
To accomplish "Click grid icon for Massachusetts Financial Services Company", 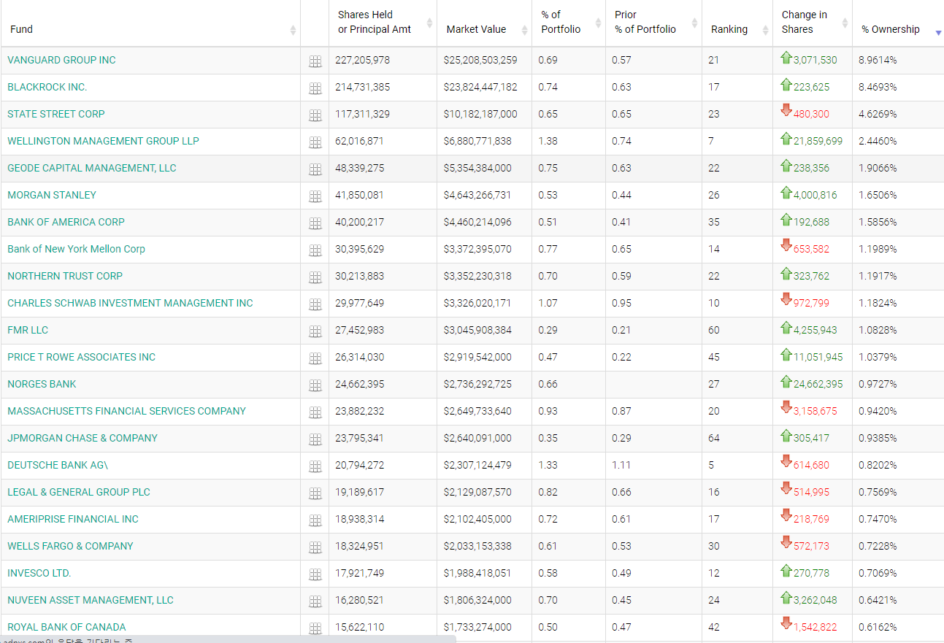I will tap(315, 412).
